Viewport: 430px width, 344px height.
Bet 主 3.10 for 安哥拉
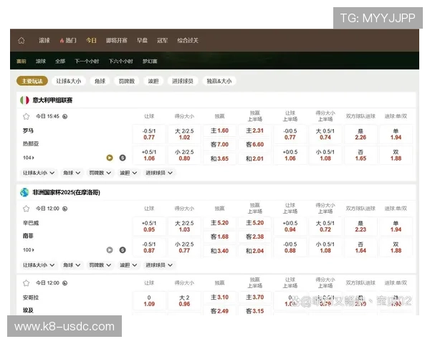(219, 297)
